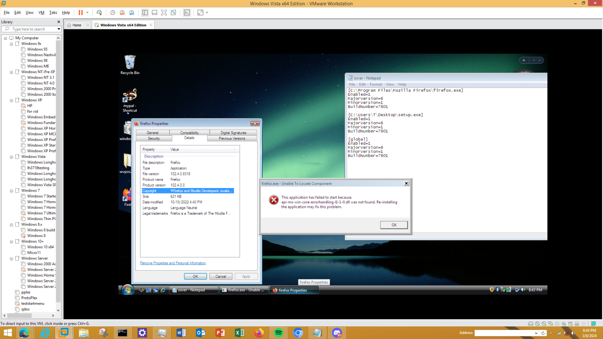Click the Vista Start orb
Viewport: 603px width, 339px height.
tap(127, 290)
